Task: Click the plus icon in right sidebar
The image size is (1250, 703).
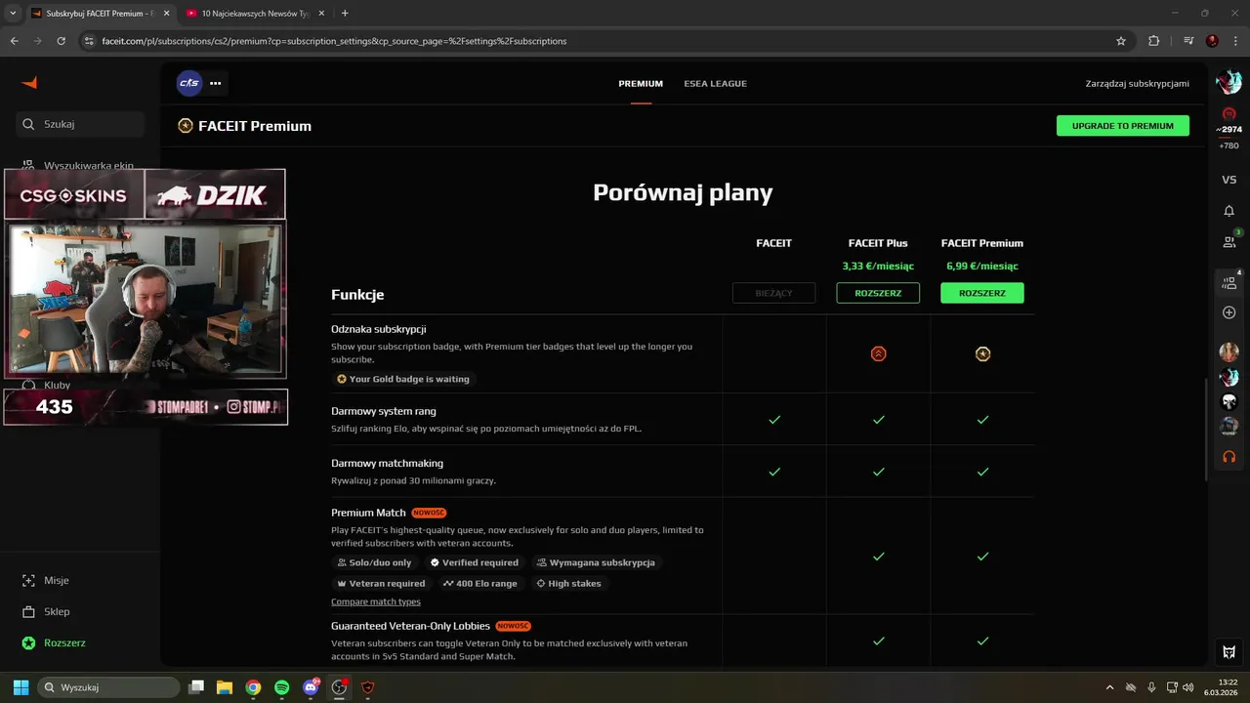Action: [1229, 312]
